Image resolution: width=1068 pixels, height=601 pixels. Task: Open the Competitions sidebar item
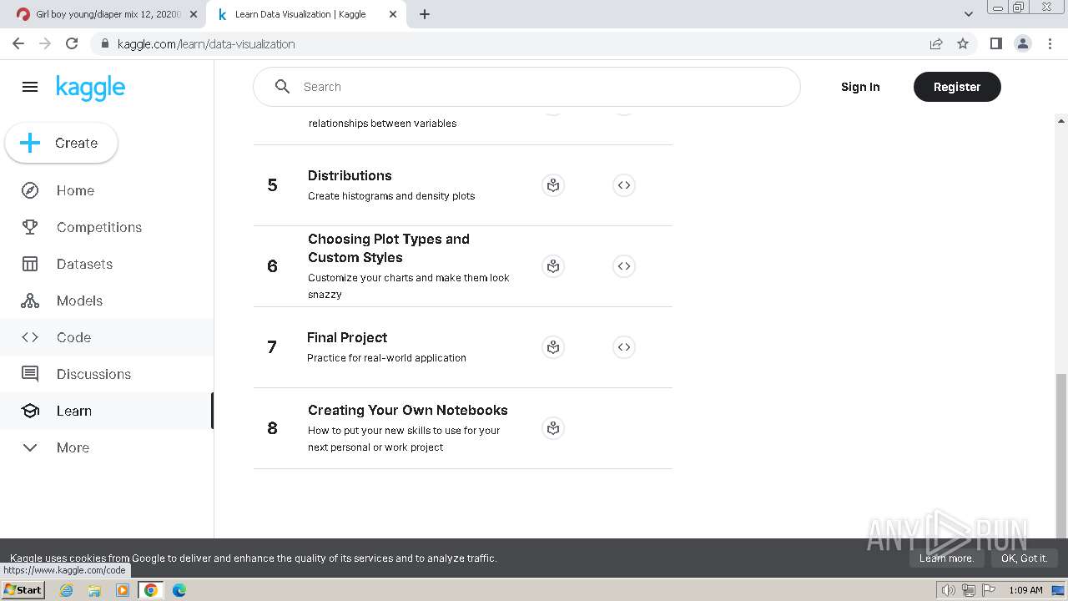click(107, 227)
